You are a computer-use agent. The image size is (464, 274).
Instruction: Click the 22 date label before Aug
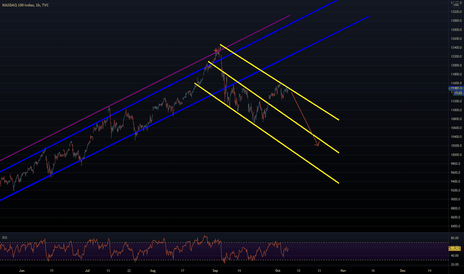(x=129, y=271)
